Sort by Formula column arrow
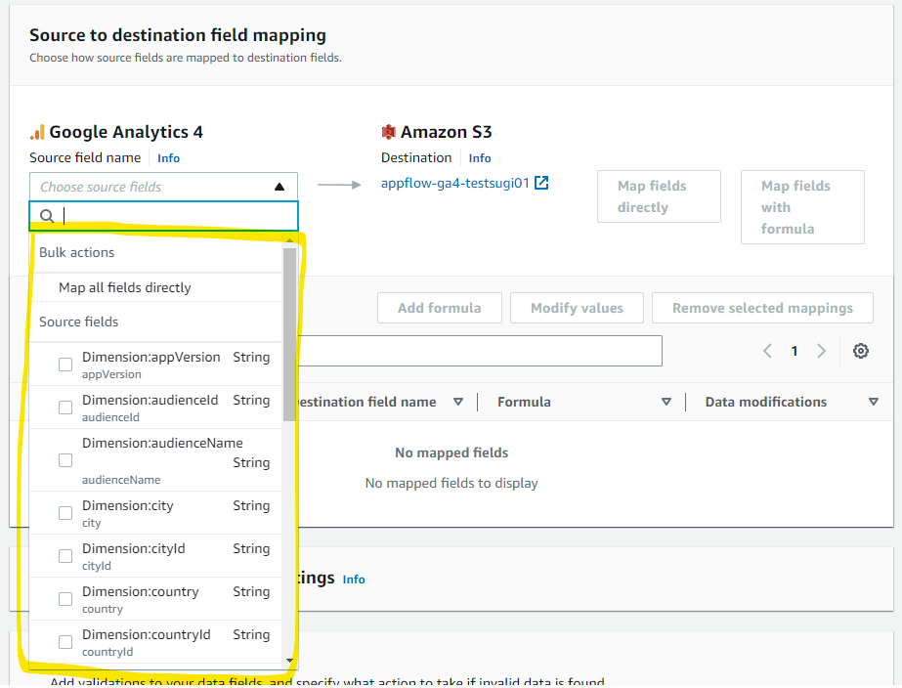 coord(666,402)
